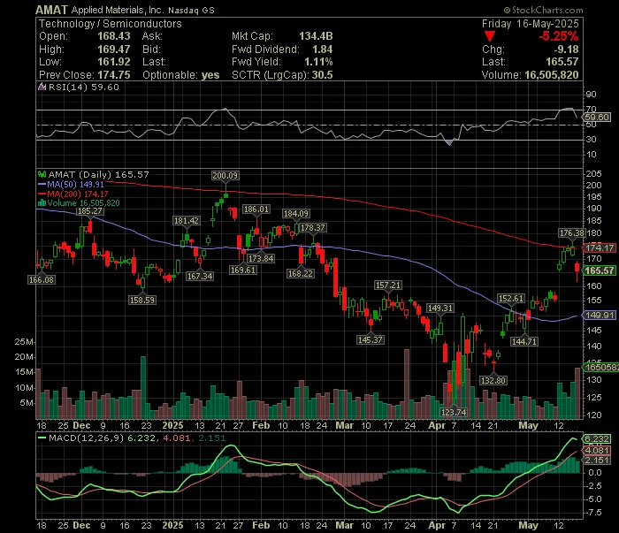Image resolution: width=619 pixels, height=533 pixels.
Task: Click the 166.08 low price label
Action: [42, 279]
